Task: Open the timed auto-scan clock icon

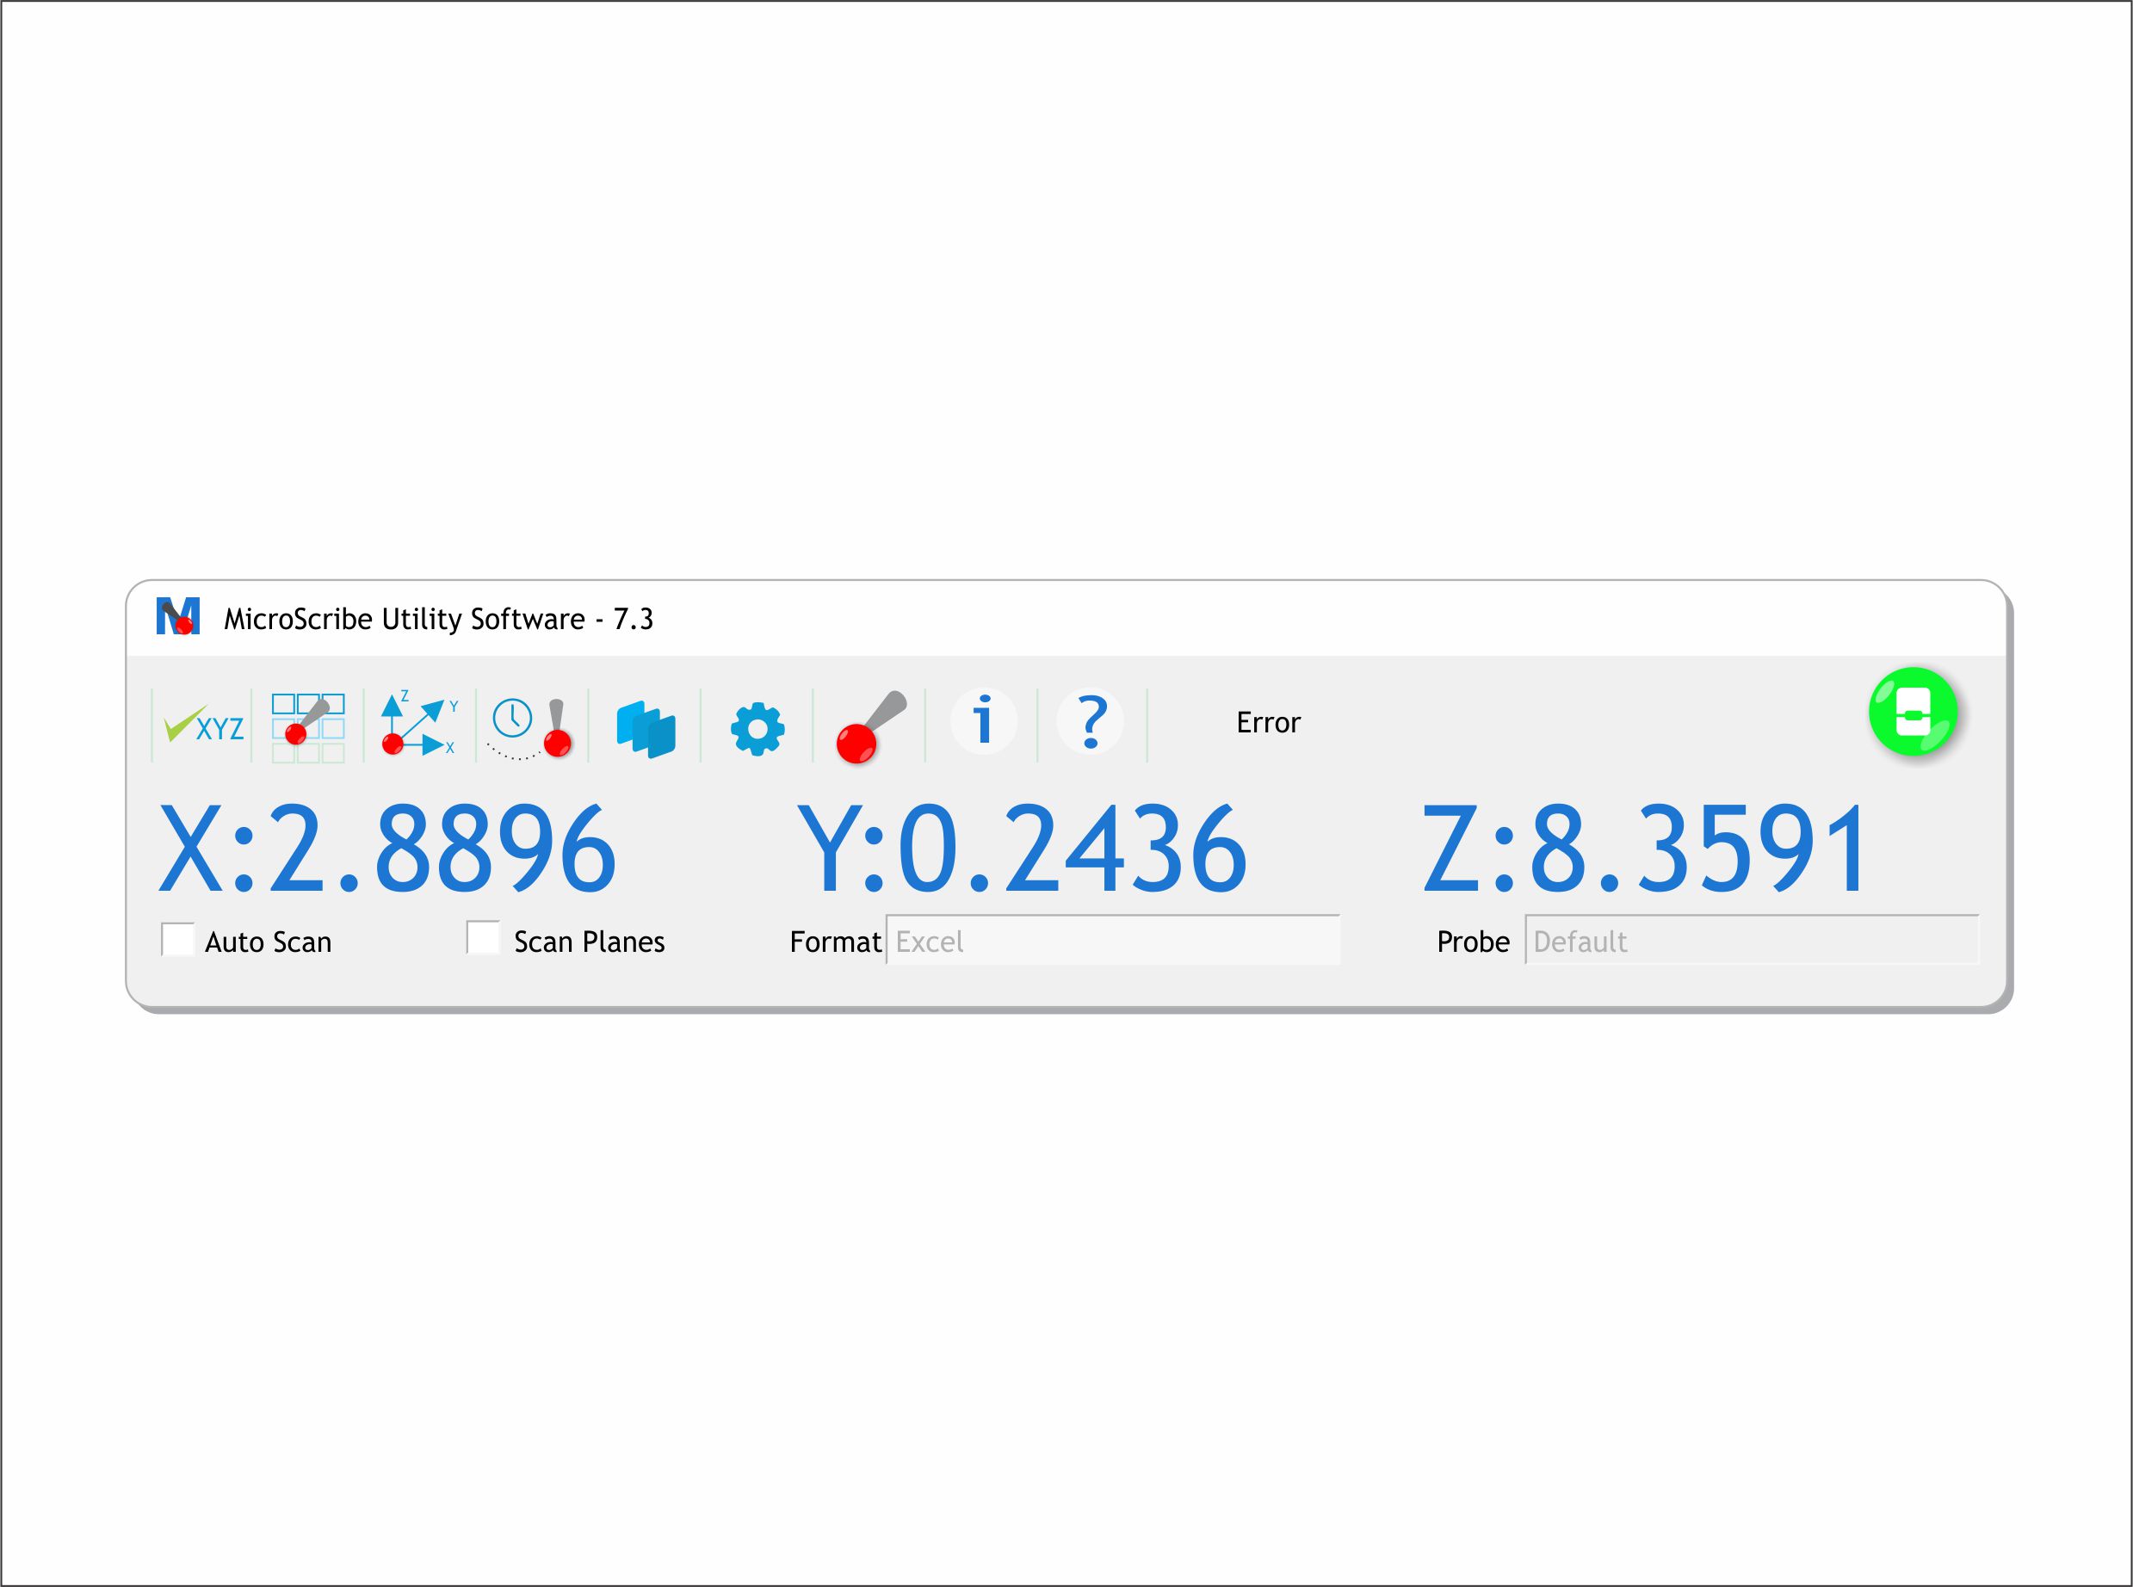Action: pyautogui.click(x=531, y=727)
